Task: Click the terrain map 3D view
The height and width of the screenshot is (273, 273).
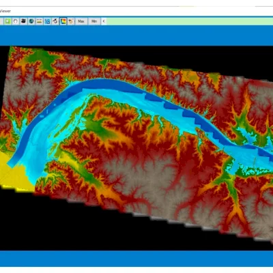Action: pos(136,148)
